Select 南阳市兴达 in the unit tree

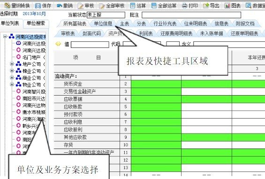click(x=34, y=98)
